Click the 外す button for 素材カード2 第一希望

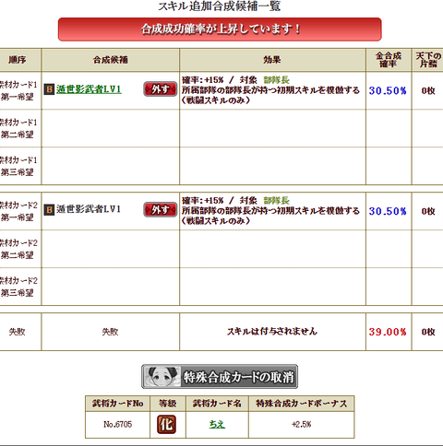pos(161,209)
